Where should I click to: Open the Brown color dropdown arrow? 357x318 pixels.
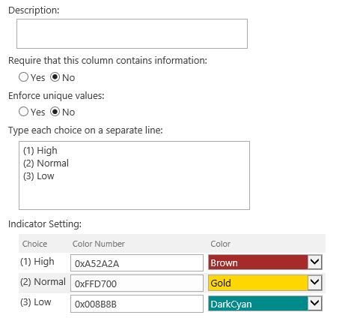pos(315,262)
